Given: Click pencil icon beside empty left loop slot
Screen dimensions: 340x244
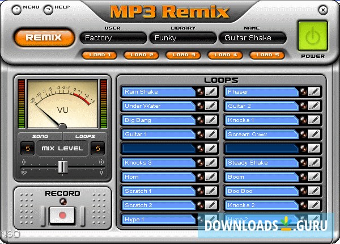Looking at the screenshot, I should coord(211,149).
